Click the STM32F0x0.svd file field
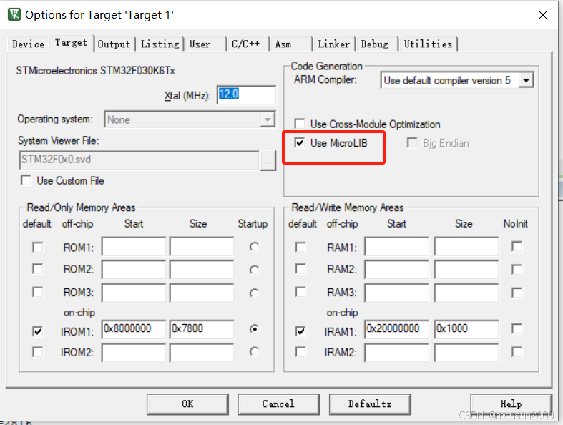563x425 pixels. (139, 160)
